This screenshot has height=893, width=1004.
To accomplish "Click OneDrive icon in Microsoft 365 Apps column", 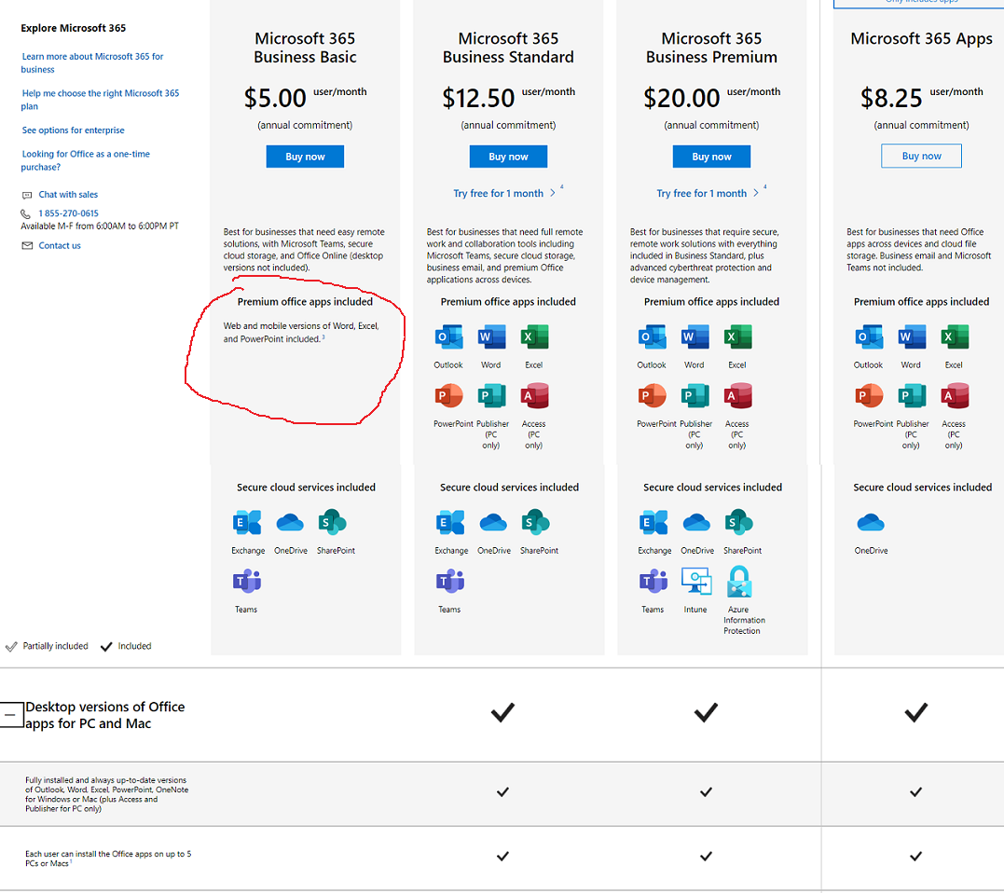I will click(x=871, y=522).
